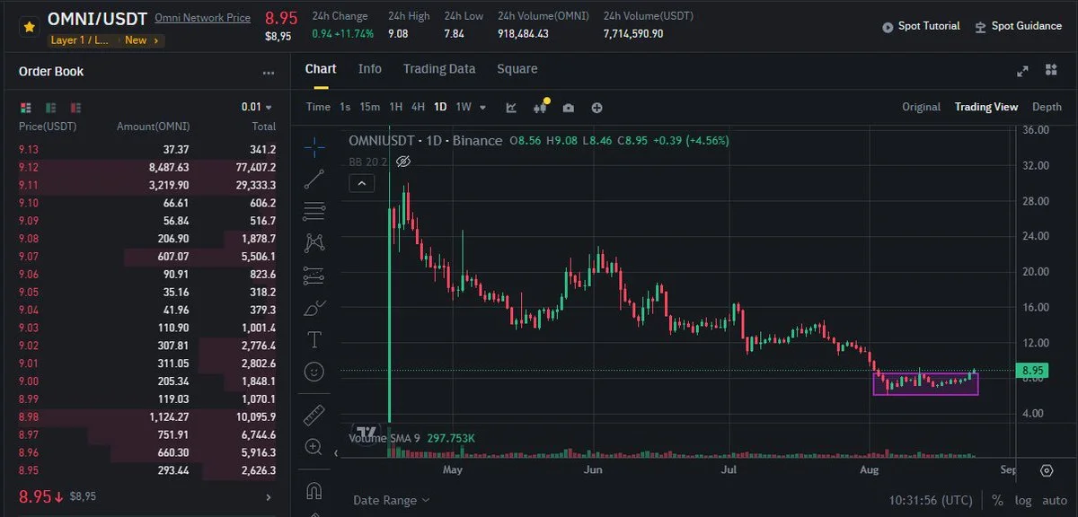Open the Order Book more options menu
1078x517 pixels.
click(x=269, y=73)
